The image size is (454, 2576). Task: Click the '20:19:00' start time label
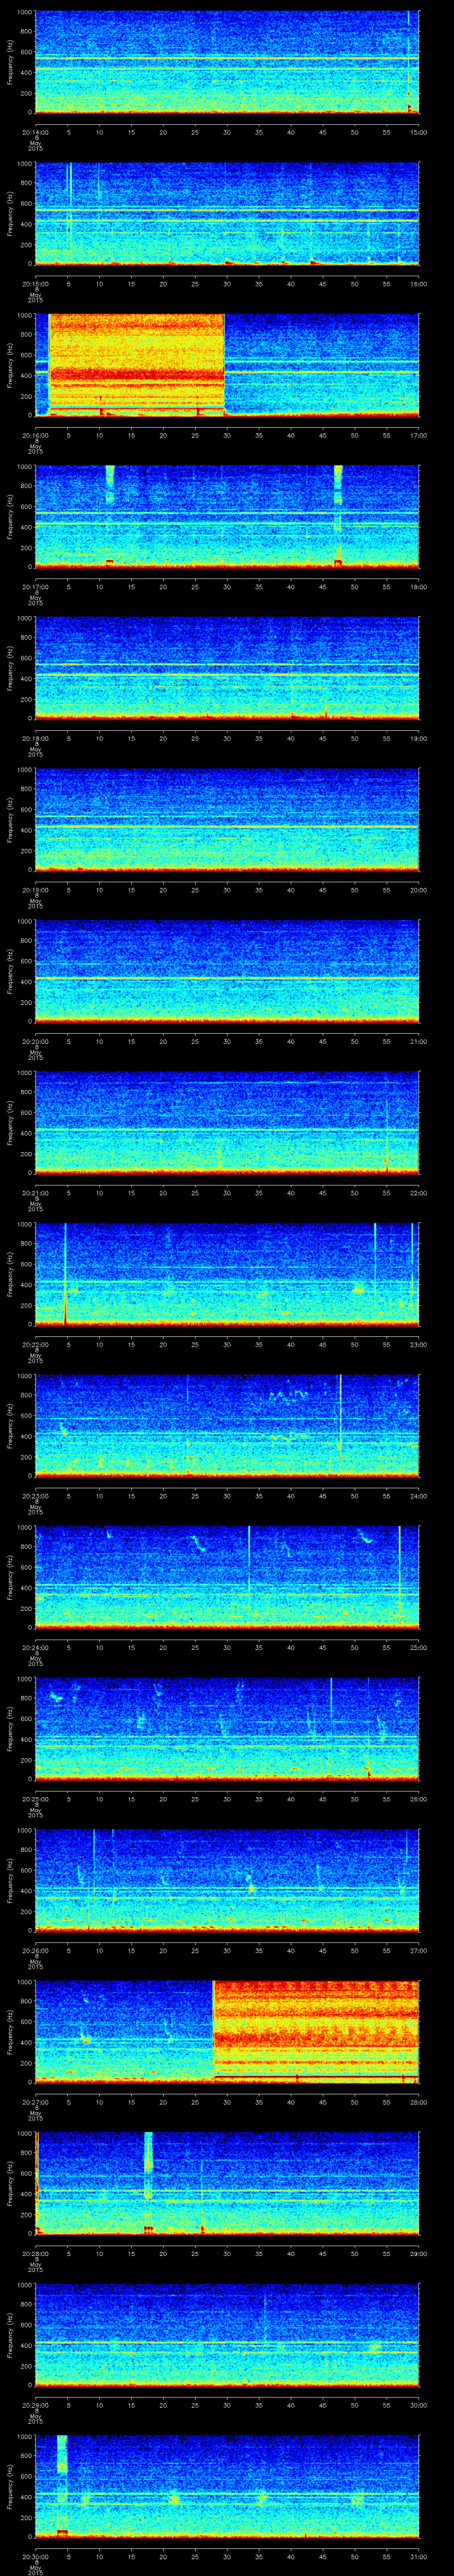[35, 890]
